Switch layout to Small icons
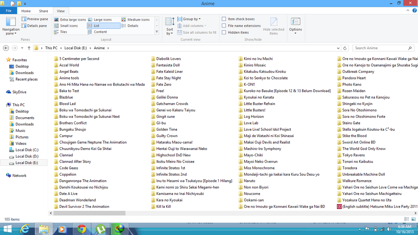Viewport: 418px width, 235px height. pyautogui.click(x=66, y=26)
